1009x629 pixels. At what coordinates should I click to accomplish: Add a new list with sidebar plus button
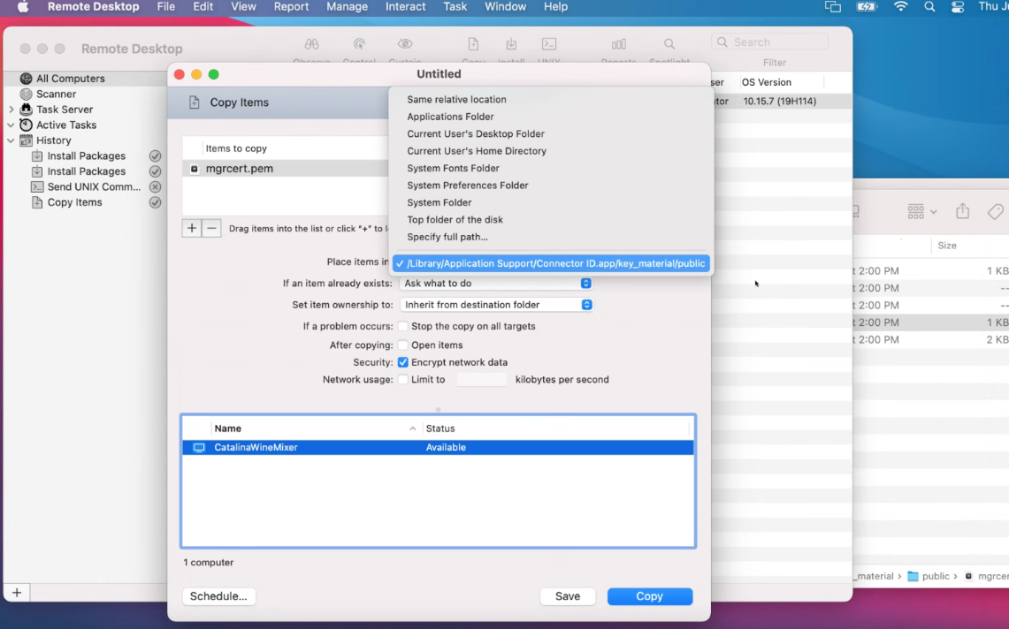[x=17, y=593]
